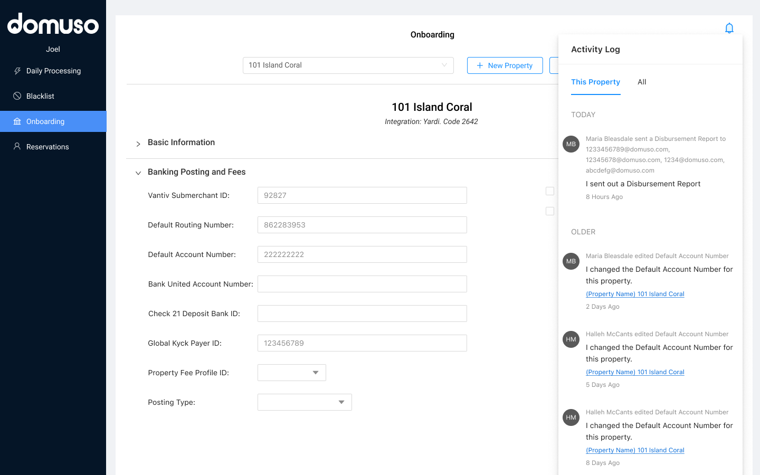This screenshot has width=760, height=475.
Task: Click the Daily Processing lightning icon
Action: coord(17,71)
